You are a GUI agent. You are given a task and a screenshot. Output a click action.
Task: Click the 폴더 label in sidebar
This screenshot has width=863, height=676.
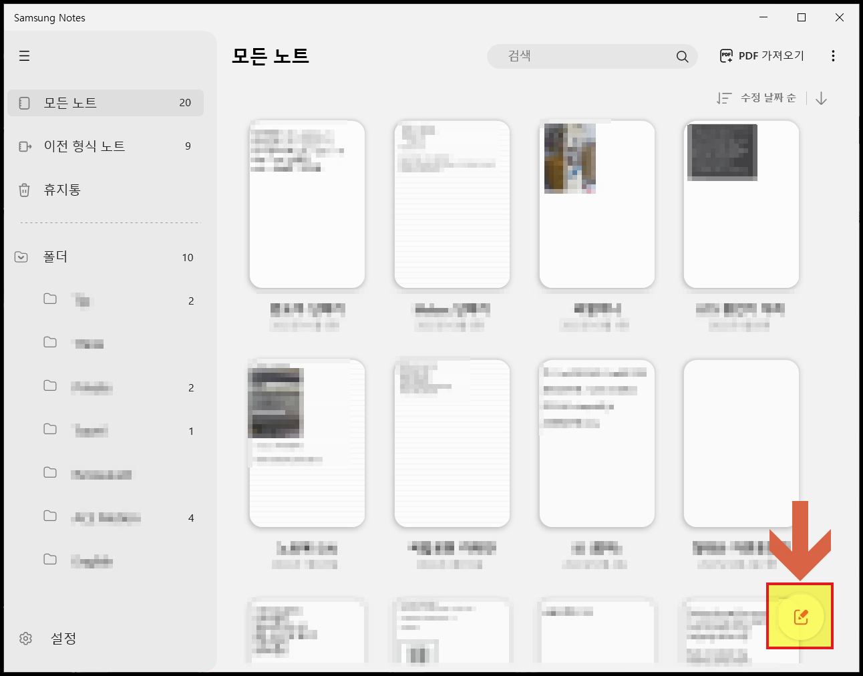point(55,257)
